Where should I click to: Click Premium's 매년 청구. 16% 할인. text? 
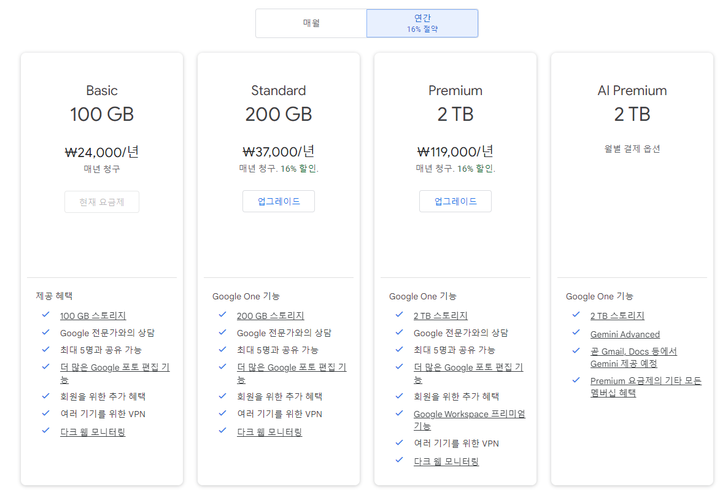click(x=455, y=169)
